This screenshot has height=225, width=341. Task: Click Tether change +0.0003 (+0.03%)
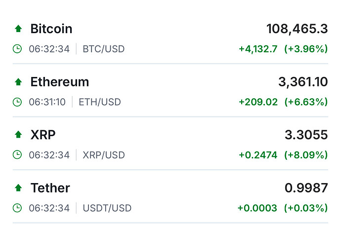point(283,208)
